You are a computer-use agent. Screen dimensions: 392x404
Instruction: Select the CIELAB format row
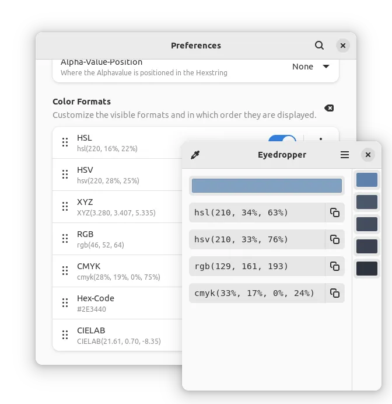click(117, 336)
